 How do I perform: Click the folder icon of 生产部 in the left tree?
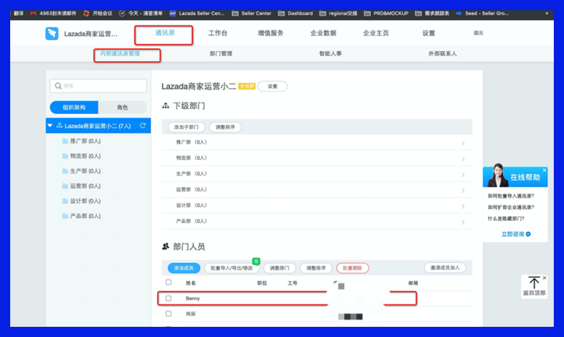[x=65, y=171]
